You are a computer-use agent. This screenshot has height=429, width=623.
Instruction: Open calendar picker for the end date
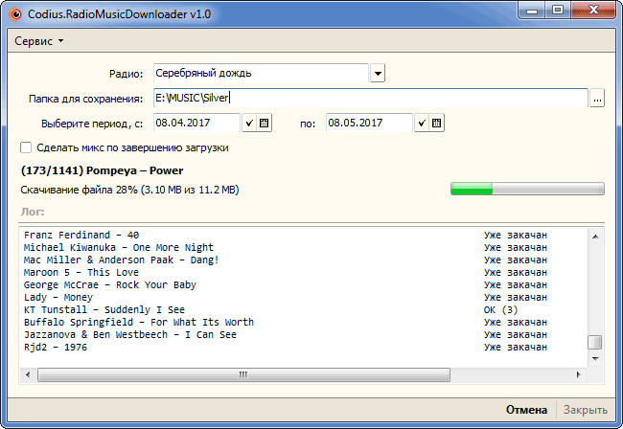pos(437,124)
